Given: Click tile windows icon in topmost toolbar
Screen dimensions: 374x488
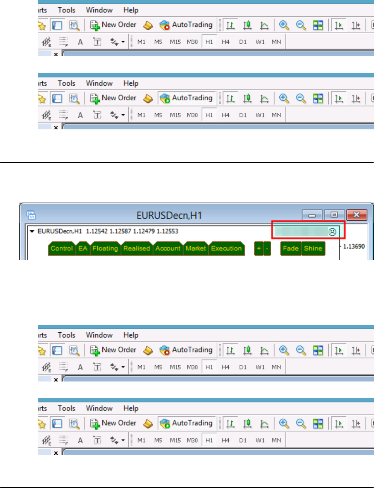Looking at the screenshot, I should coord(318,26).
